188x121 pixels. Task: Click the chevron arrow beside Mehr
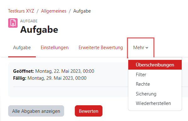[x=147, y=48]
